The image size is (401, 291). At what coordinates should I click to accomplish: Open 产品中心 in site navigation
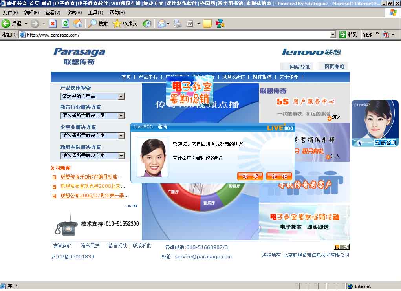coord(148,77)
